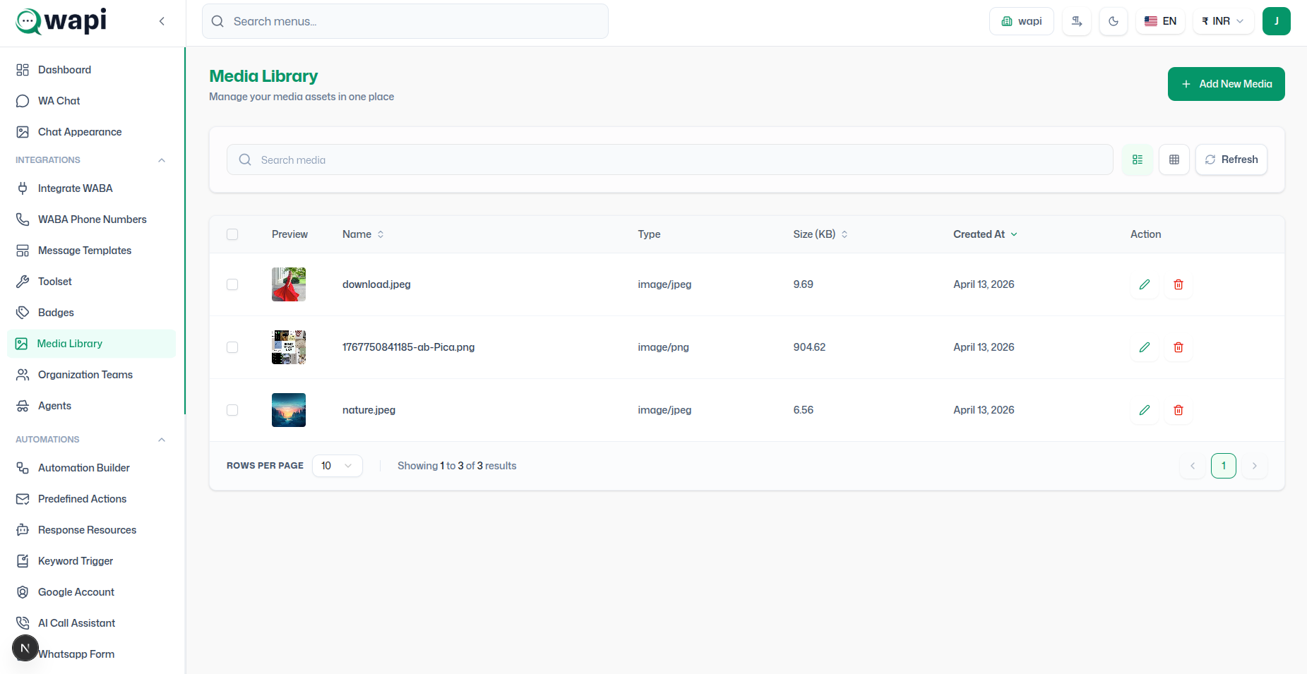The width and height of the screenshot is (1307, 674).
Task: Edit nature.jpeg with the pencil icon
Action: coord(1145,410)
